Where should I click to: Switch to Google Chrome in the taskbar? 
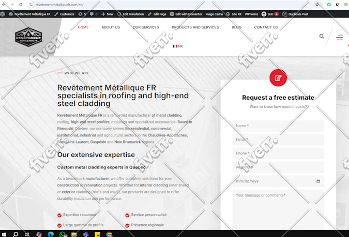tap(109, 234)
